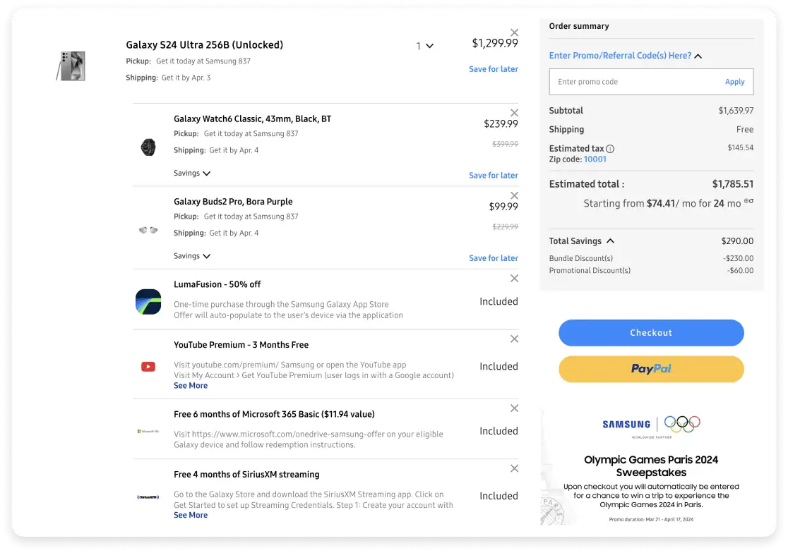Collapse the Enter Promo/Referral Code section
This screenshot has width=788, height=553.
(x=698, y=56)
